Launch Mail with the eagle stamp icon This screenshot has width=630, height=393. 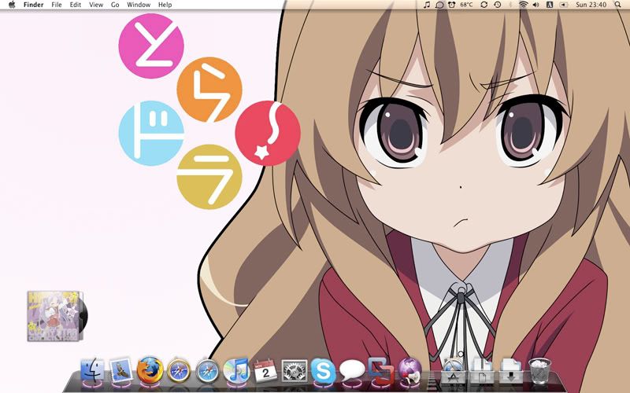(x=121, y=370)
